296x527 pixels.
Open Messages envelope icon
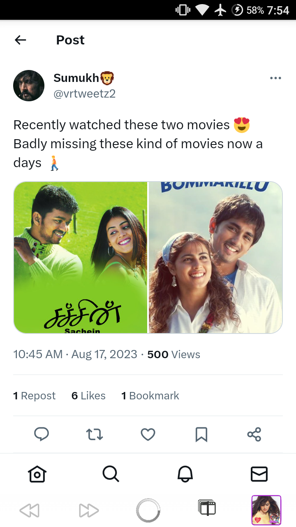click(259, 474)
